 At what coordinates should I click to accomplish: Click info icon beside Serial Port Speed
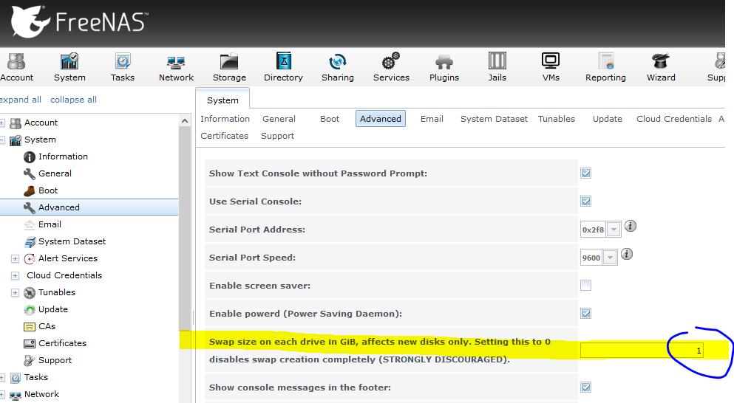627,255
